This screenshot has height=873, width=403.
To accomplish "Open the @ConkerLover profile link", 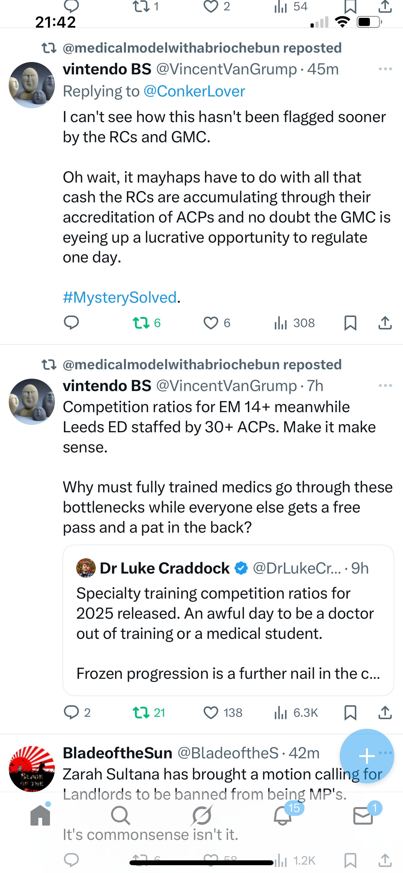I will tap(194, 91).
